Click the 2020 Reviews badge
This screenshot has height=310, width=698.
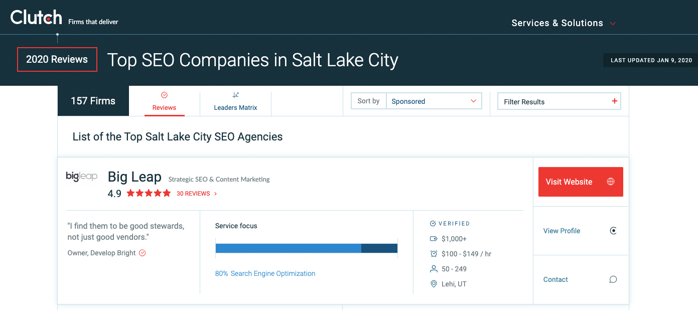coord(57,59)
